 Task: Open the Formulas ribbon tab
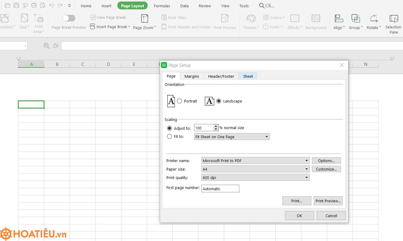pyautogui.click(x=162, y=5)
